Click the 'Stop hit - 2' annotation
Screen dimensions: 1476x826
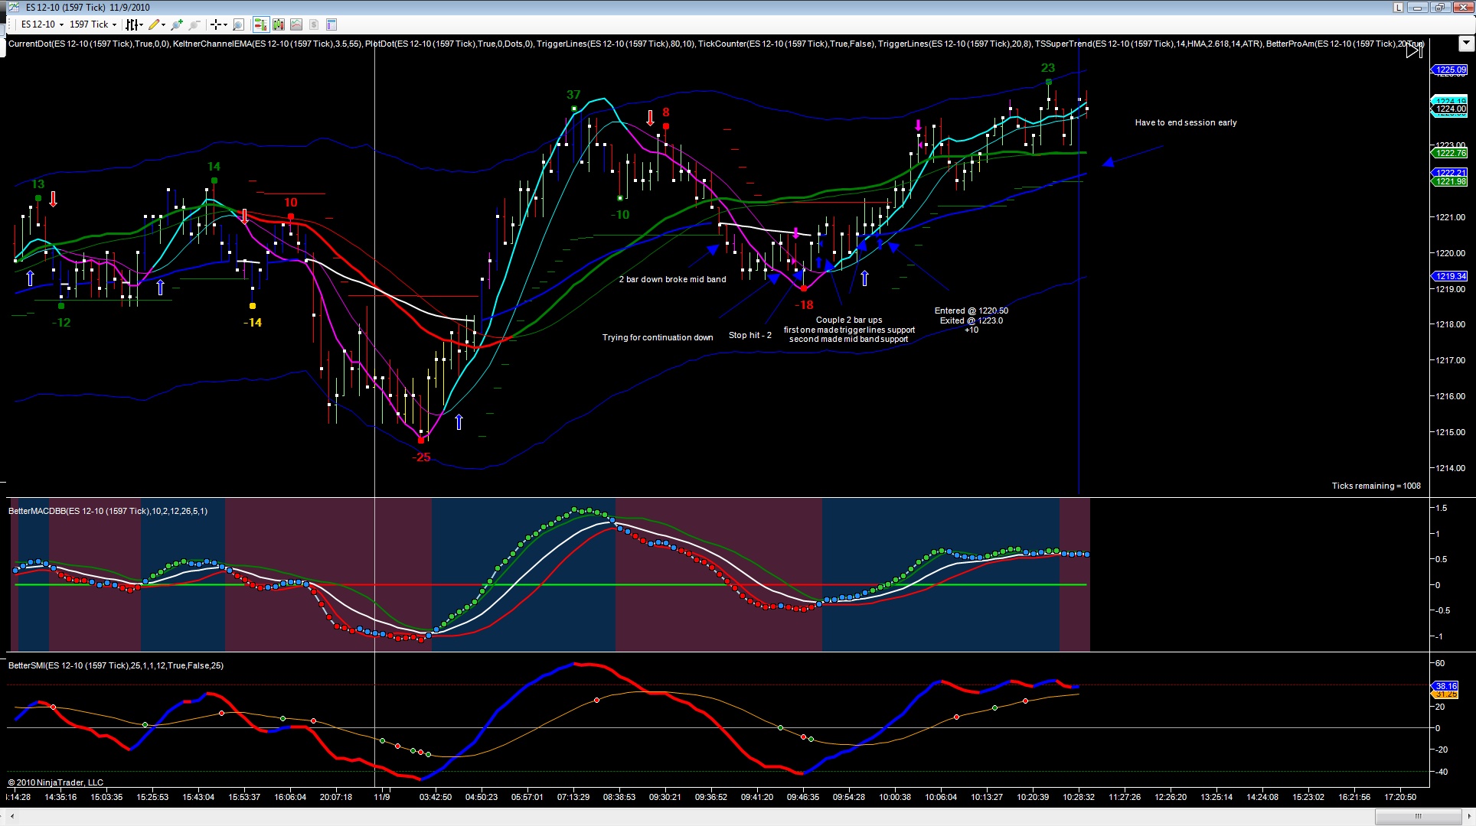(749, 335)
